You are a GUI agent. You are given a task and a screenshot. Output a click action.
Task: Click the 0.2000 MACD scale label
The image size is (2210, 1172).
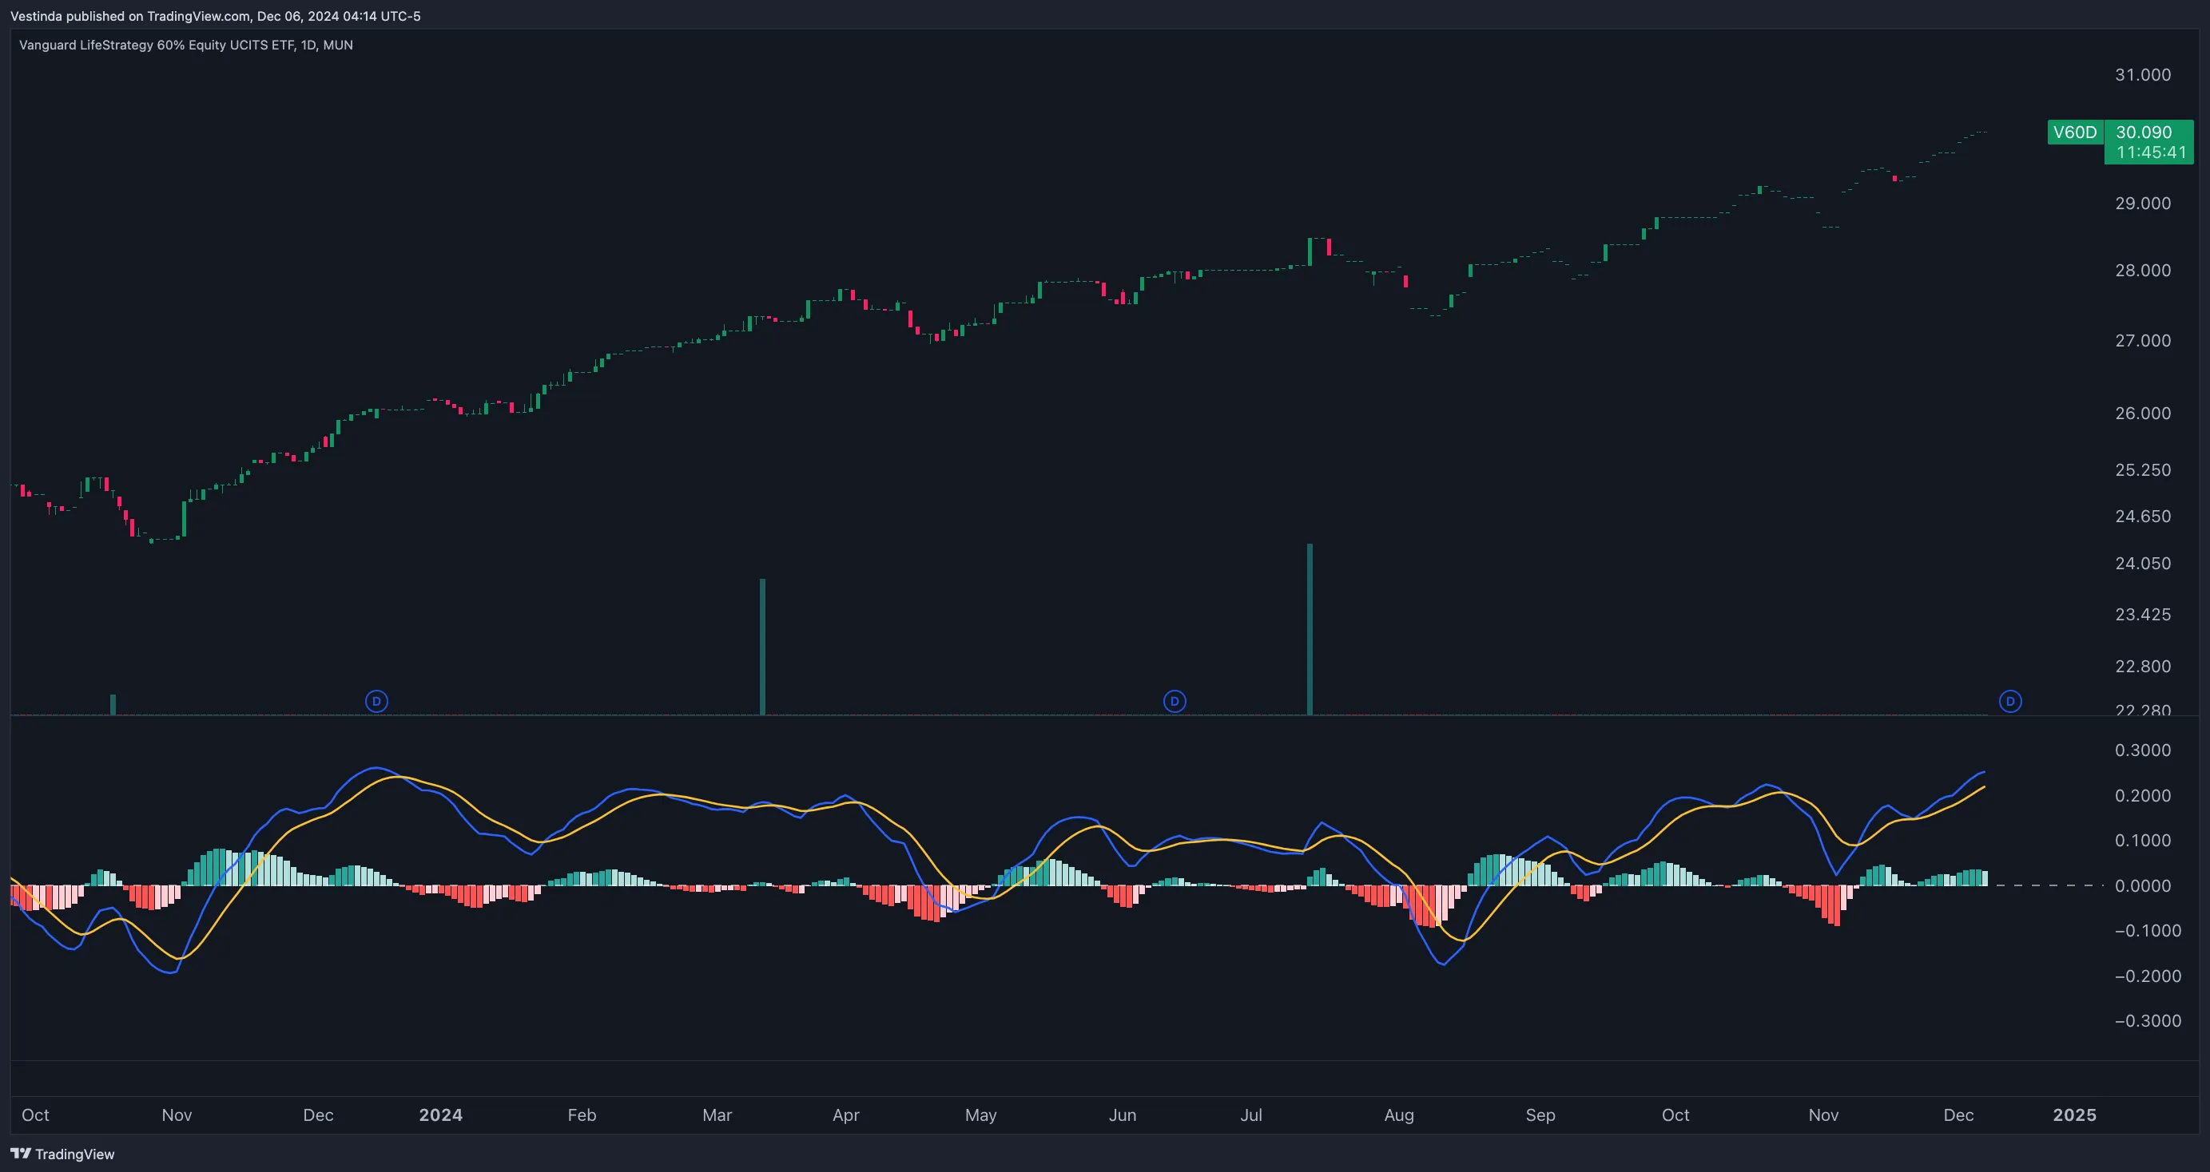2143,796
